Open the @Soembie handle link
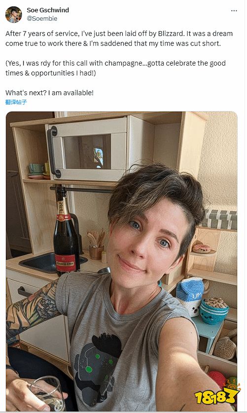The height and width of the screenshot is (413, 247). (x=42, y=18)
